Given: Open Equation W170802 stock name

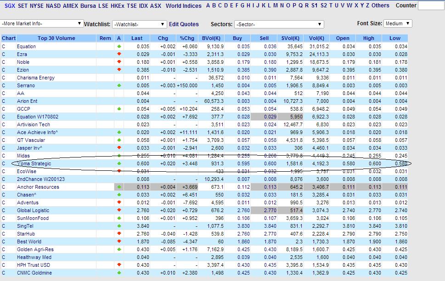Looking at the screenshot, I should point(38,117).
